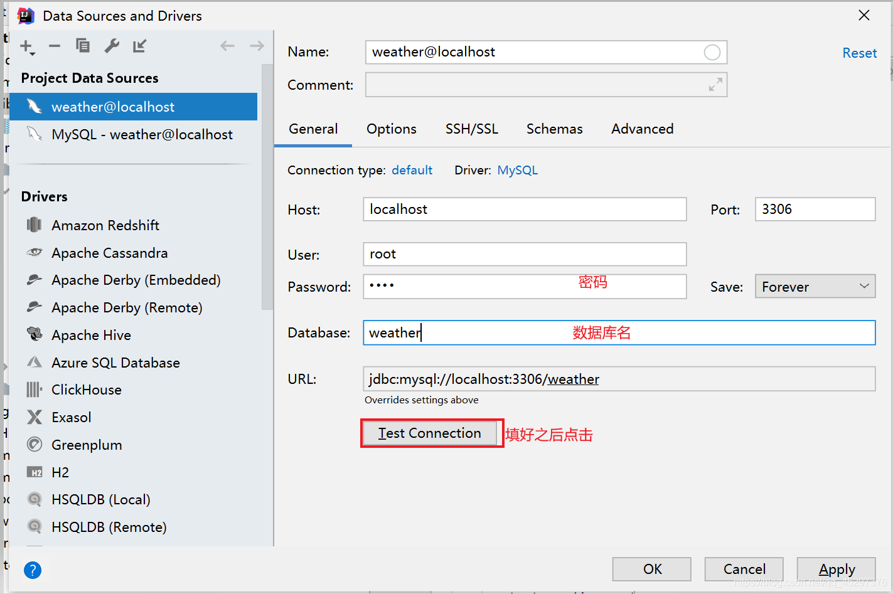893x594 pixels.
Task: Open the Schemas tab
Action: pyautogui.click(x=555, y=129)
